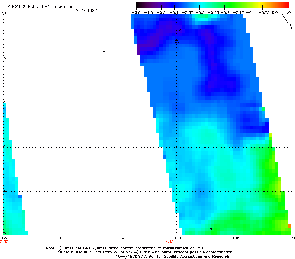Click the longitude label -114
Viewport: 295px width, 259px height.
[x=119, y=238]
